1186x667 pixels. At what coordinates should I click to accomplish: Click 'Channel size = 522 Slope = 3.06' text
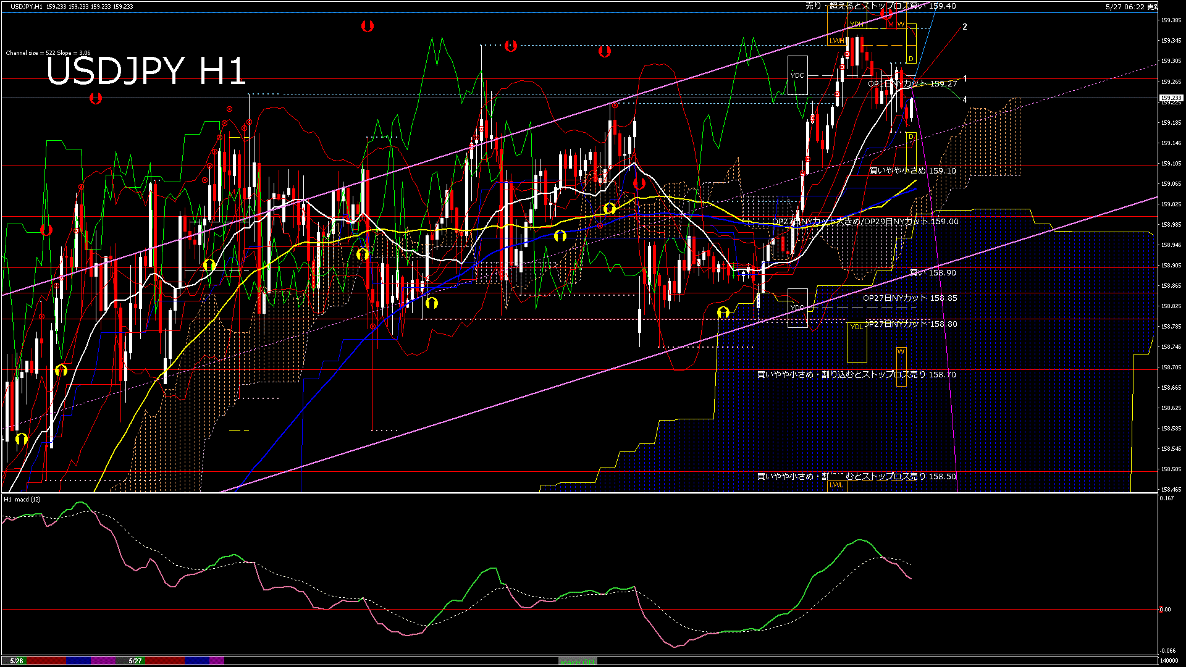[48, 53]
